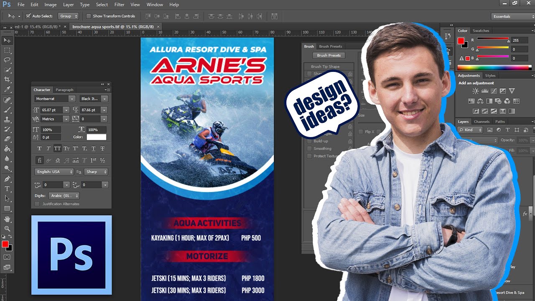Viewport: 535px width, 301px height.
Task: Select the Quick Selection tool
Action: 7,70
